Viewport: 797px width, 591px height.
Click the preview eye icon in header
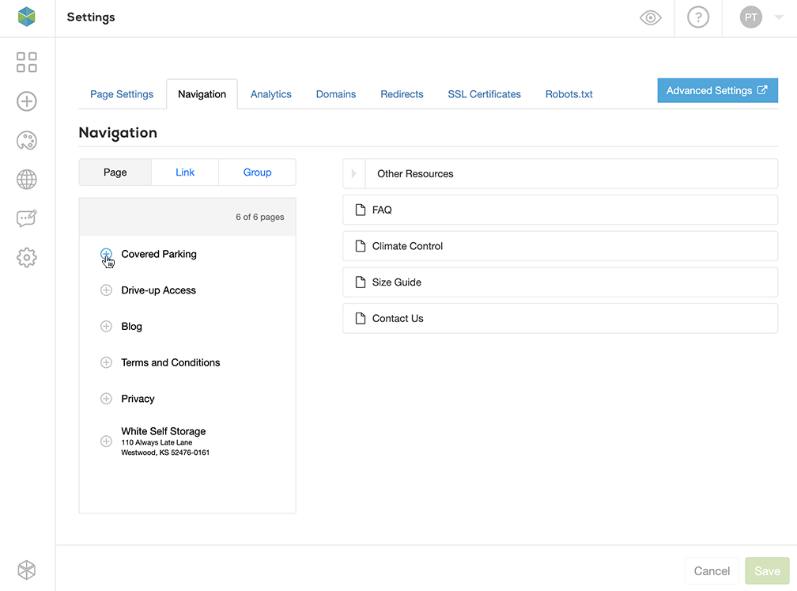650,17
